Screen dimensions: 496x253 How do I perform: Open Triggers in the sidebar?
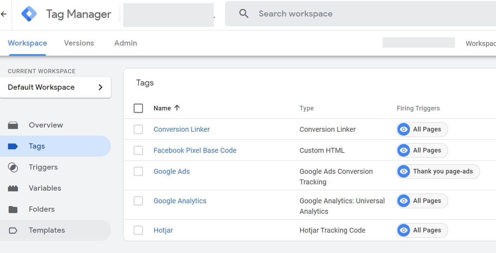[55, 167]
